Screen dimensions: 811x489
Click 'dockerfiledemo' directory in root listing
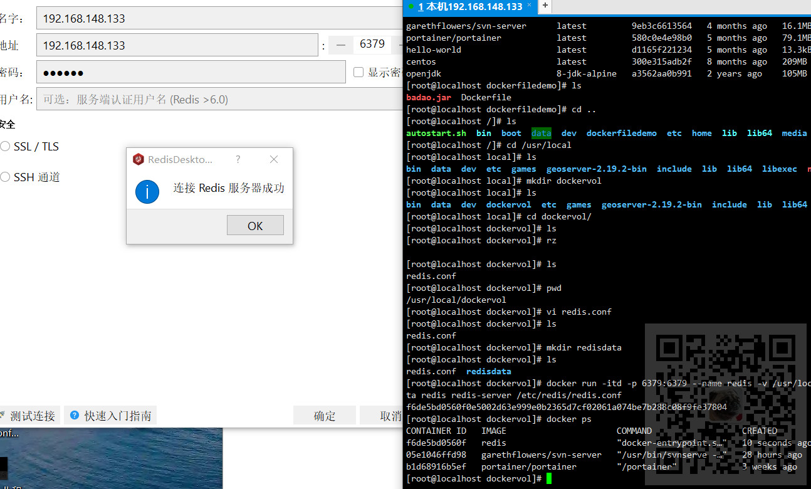pyautogui.click(x=622, y=133)
